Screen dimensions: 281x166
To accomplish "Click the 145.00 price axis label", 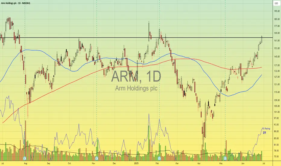I will coord(276,56).
